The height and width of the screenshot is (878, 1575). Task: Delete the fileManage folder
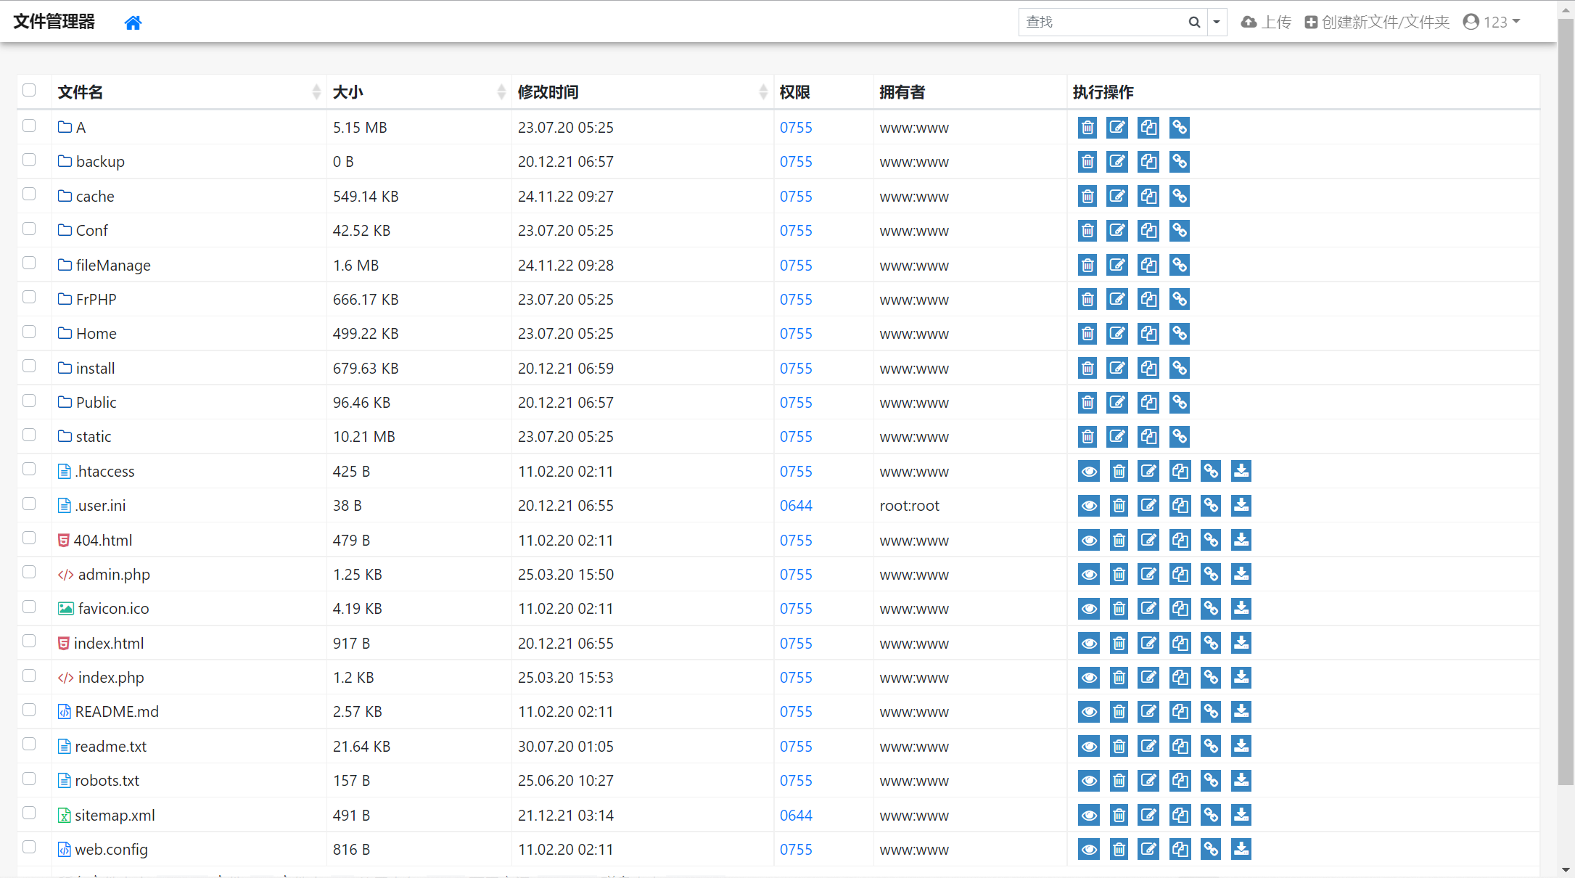coord(1087,265)
